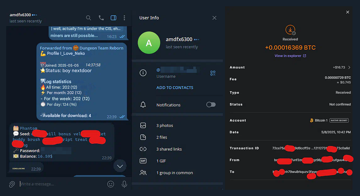360x196 pixels.
Task: Click the photos picture icon
Action: (x=143, y=126)
